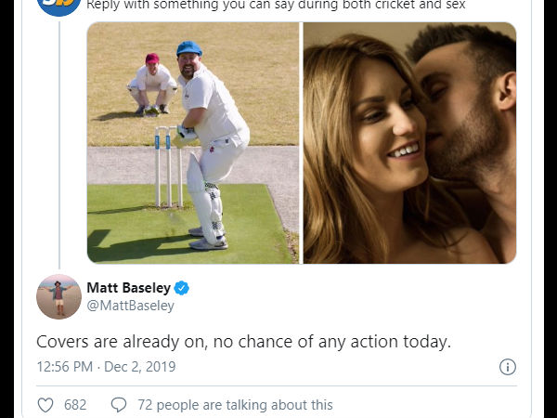Image resolution: width=557 pixels, height=418 pixels.
Task: Click the heart like icon
Action: pos(45,405)
